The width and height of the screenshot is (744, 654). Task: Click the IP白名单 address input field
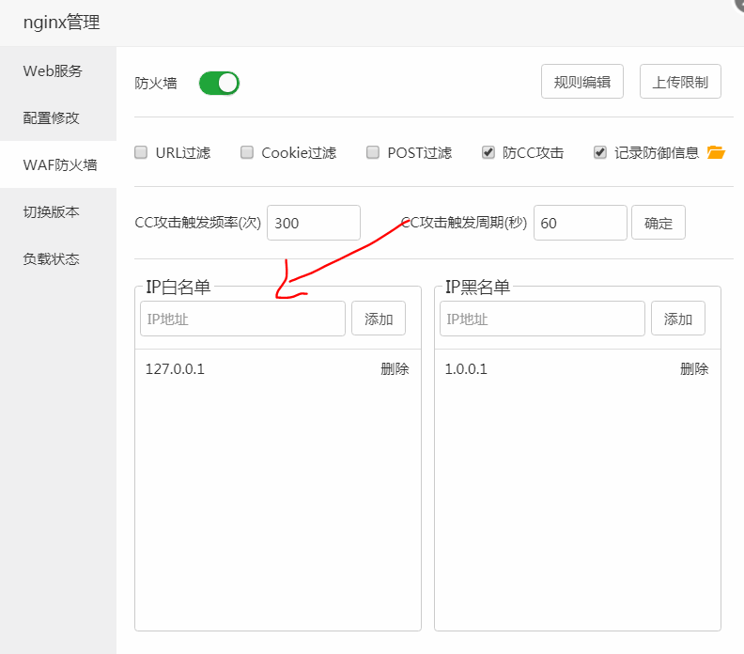point(242,319)
